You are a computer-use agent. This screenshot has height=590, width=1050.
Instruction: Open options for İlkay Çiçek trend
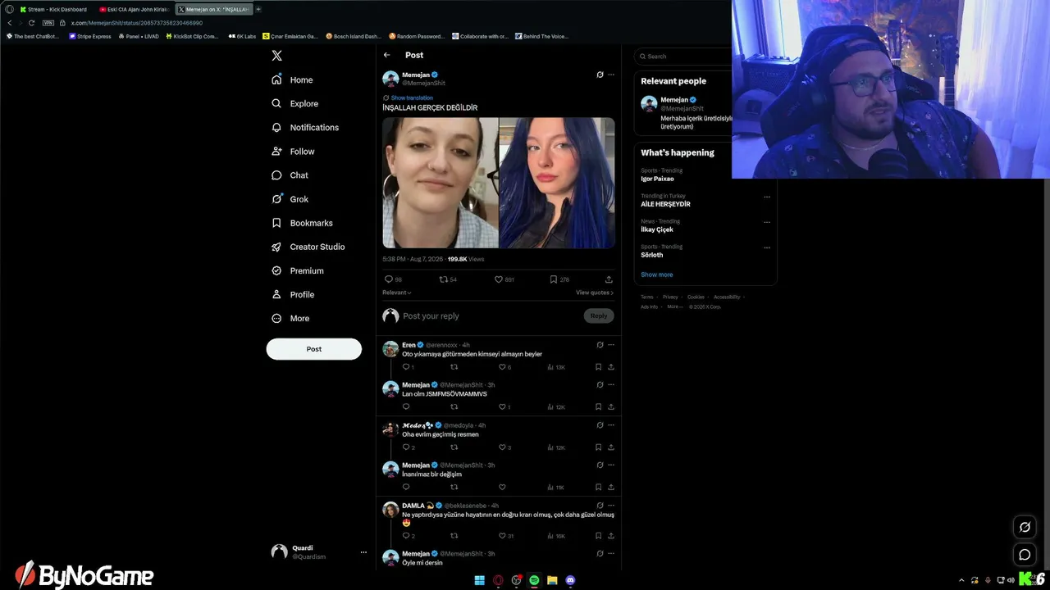pyautogui.click(x=767, y=222)
